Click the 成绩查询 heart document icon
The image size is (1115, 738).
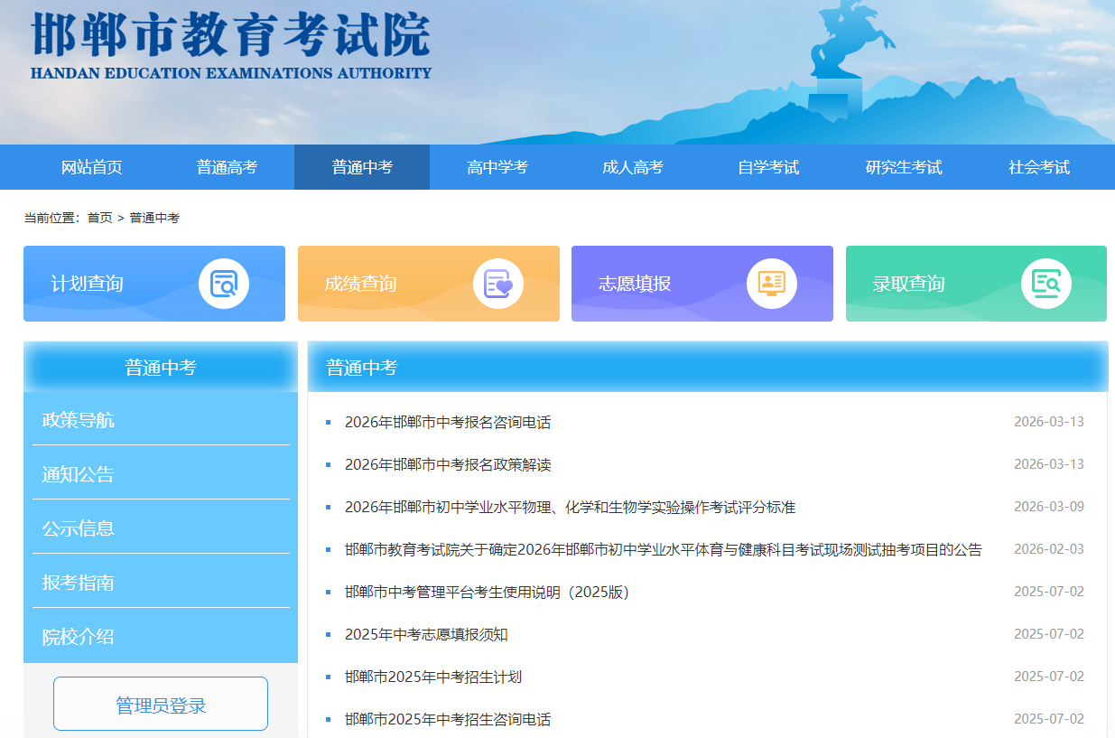tap(497, 284)
